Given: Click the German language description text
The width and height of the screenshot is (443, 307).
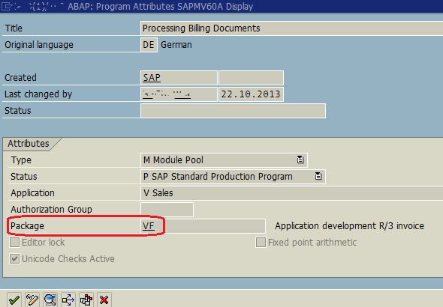Looking at the screenshot, I should [x=176, y=45].
